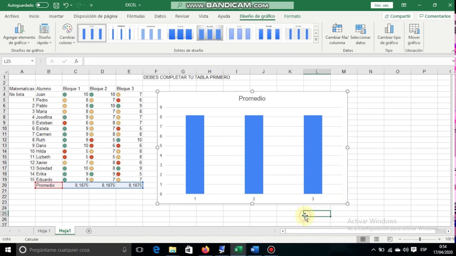
Task: Select the Hoja1 sheet tab
Action: point(65,231)
